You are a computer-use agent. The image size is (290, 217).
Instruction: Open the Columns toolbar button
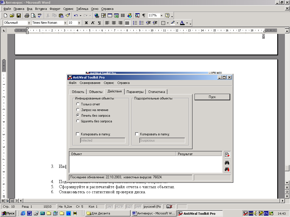pyautogui.click(x=123, y=16)
